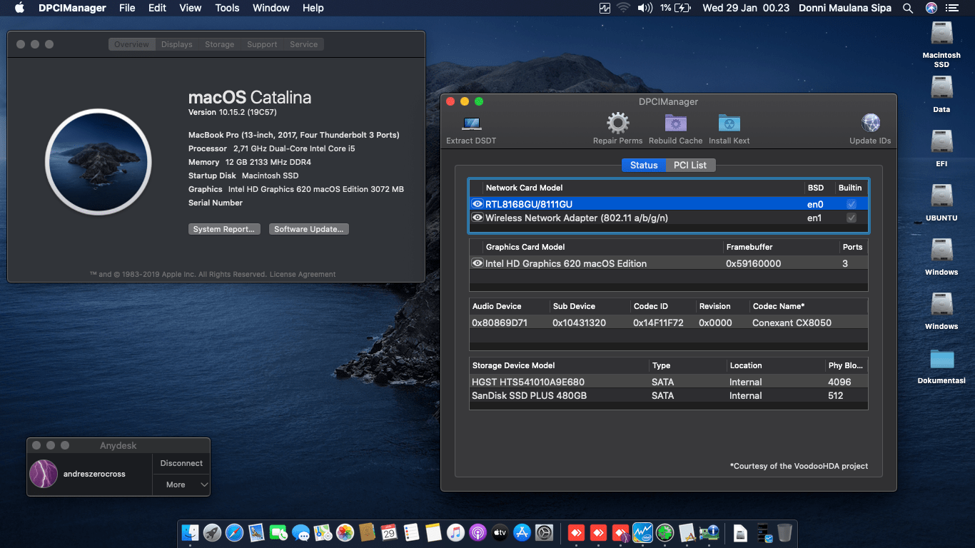
Task: Select the HGST HTS541010A9E680 storage row
Action: [x=668, y=382]
